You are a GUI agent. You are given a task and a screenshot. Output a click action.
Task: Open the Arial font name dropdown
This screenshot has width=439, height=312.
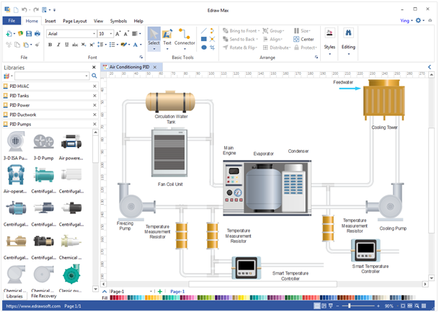tap(93, 33)
